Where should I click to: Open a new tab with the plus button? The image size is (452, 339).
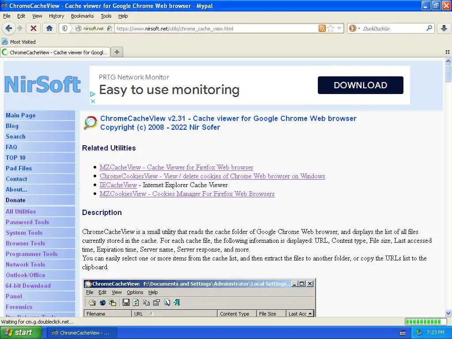pyautogui.click(x=117, y=52)
